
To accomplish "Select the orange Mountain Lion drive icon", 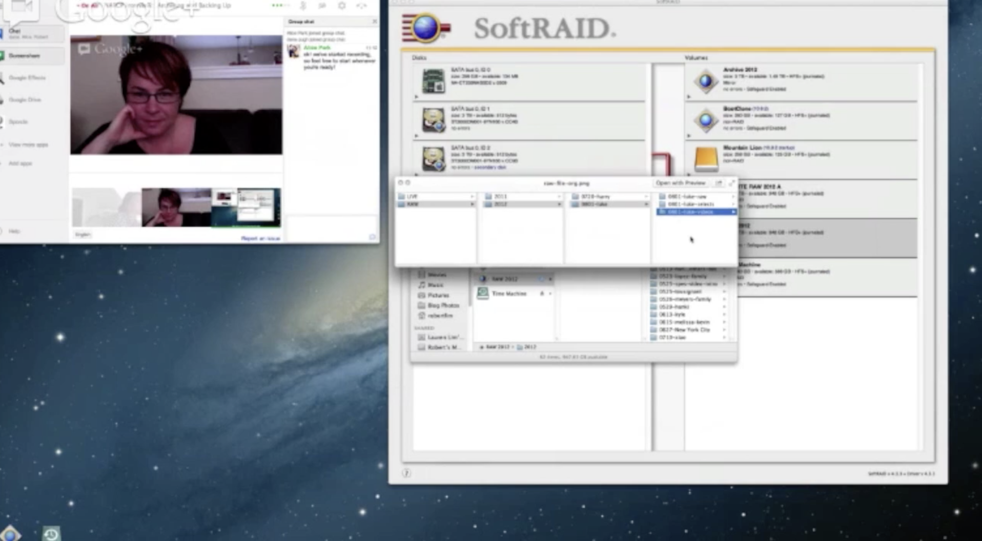I will pyautogui.click(x=706, y=159).
